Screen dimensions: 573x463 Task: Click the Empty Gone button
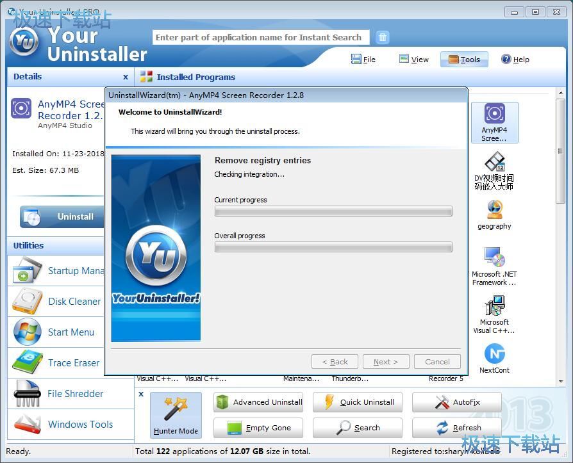[x=258, y=428]
